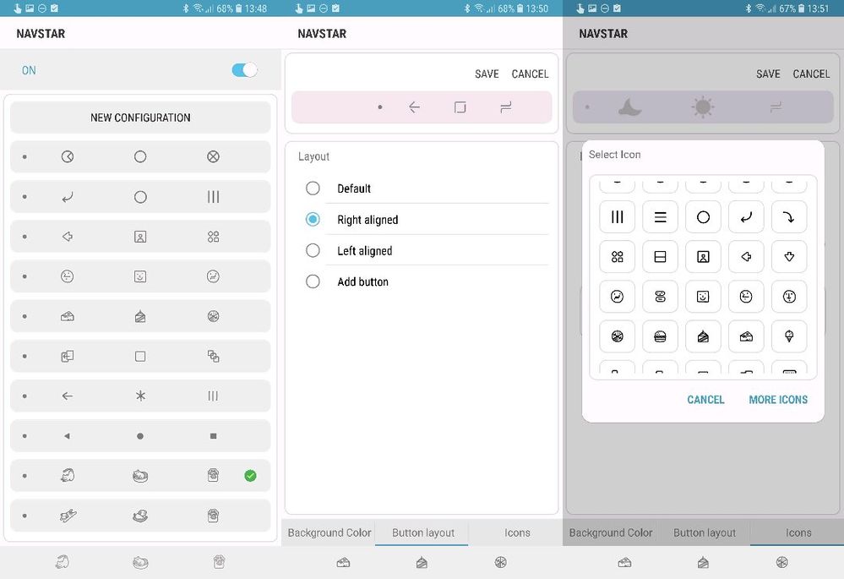Tap CANCEL next to SAVE on Button layout screen
844x579 pixels.
click(x=530, y=74)
